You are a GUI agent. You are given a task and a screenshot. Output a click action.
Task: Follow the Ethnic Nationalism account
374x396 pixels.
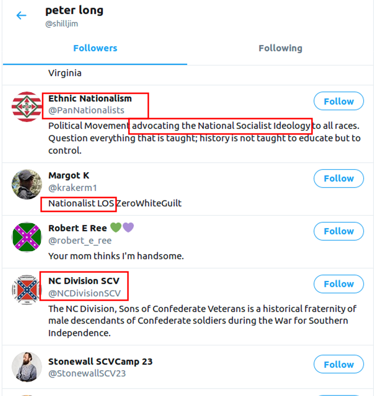339,101
